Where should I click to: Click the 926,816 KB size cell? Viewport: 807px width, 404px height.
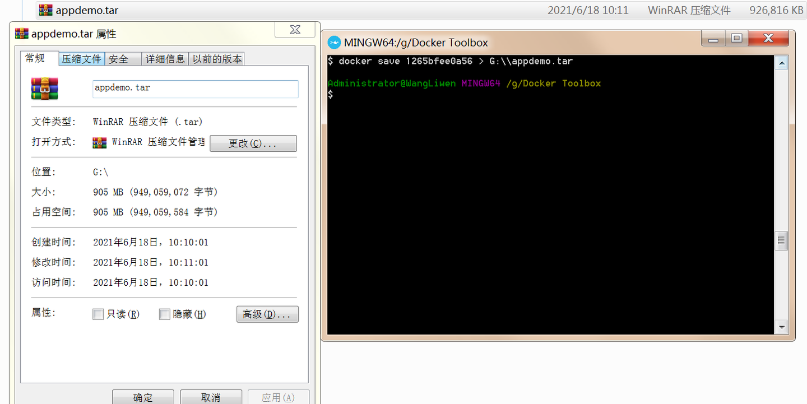(776, 10)
